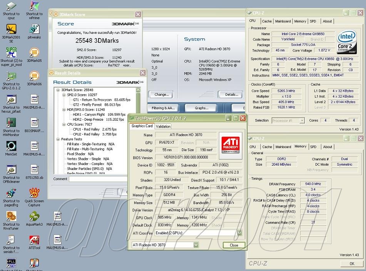Image resolution: width=366 pixels, height=271 pixels.
Task: Click the Close button in GPU-Z
Action: coord(234,245)
